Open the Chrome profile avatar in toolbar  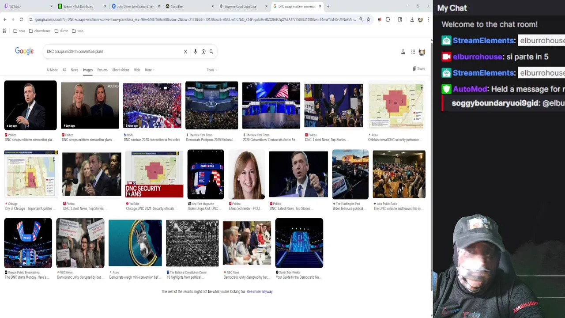(420, 19)
